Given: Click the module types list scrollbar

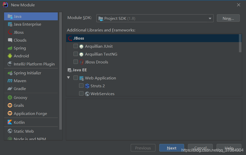Looking at the screenshot, I should [61, 71].
